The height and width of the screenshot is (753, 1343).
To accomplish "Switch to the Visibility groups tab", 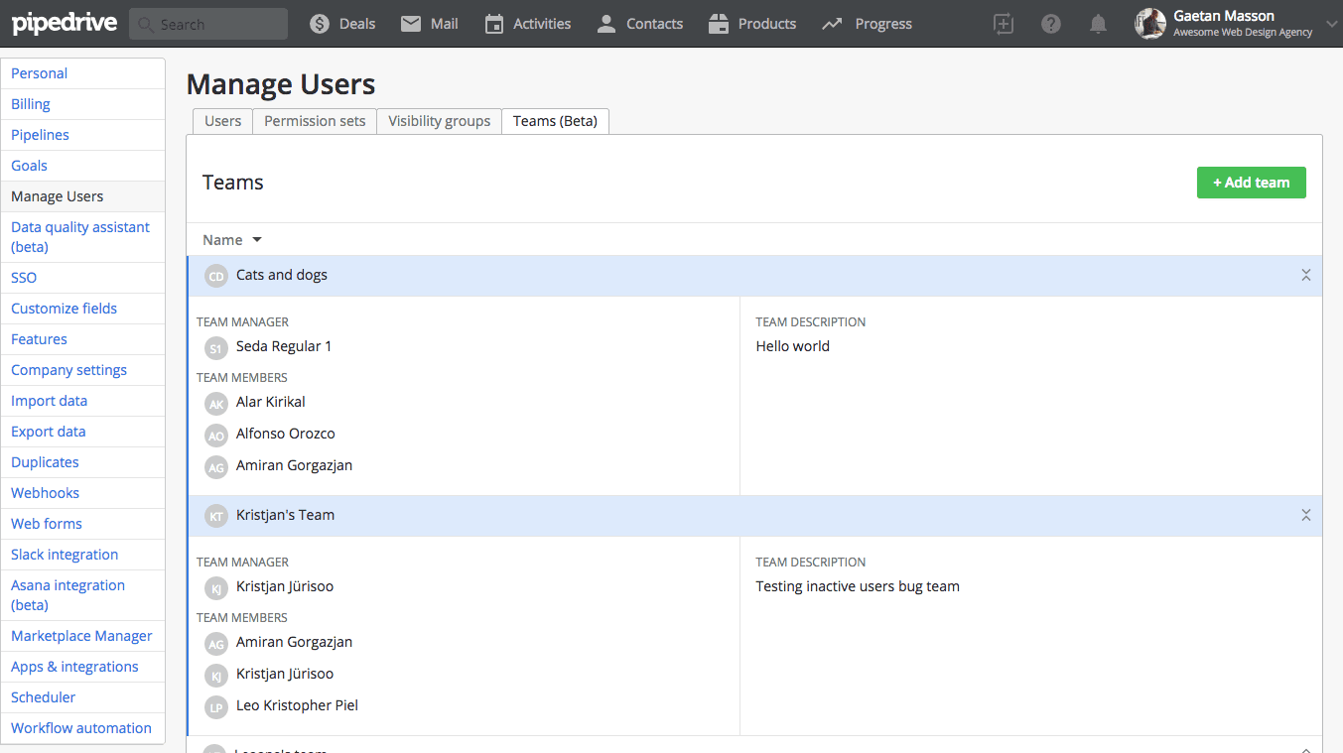I will [x=439, y=121].
